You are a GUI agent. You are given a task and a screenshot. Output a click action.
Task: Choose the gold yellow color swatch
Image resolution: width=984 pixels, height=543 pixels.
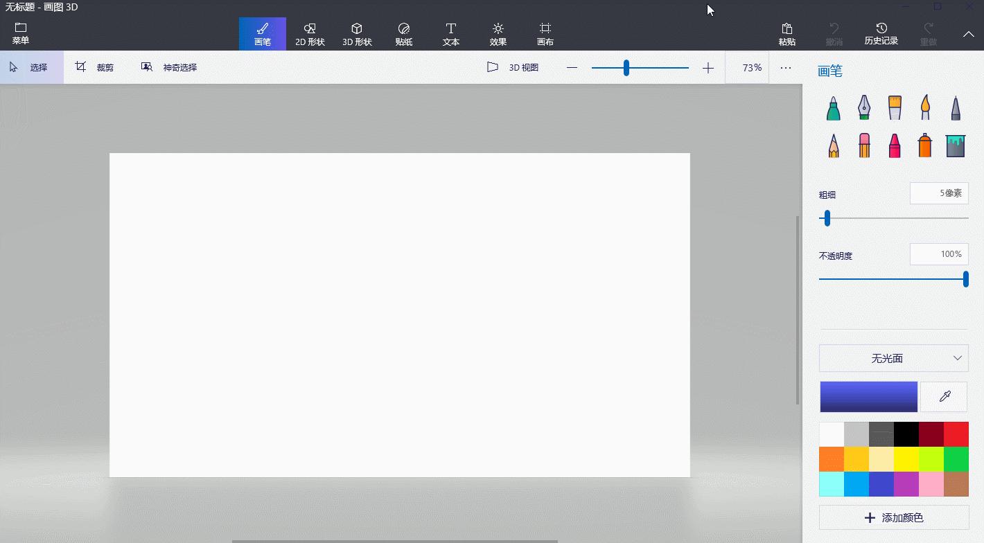[856, 459]
